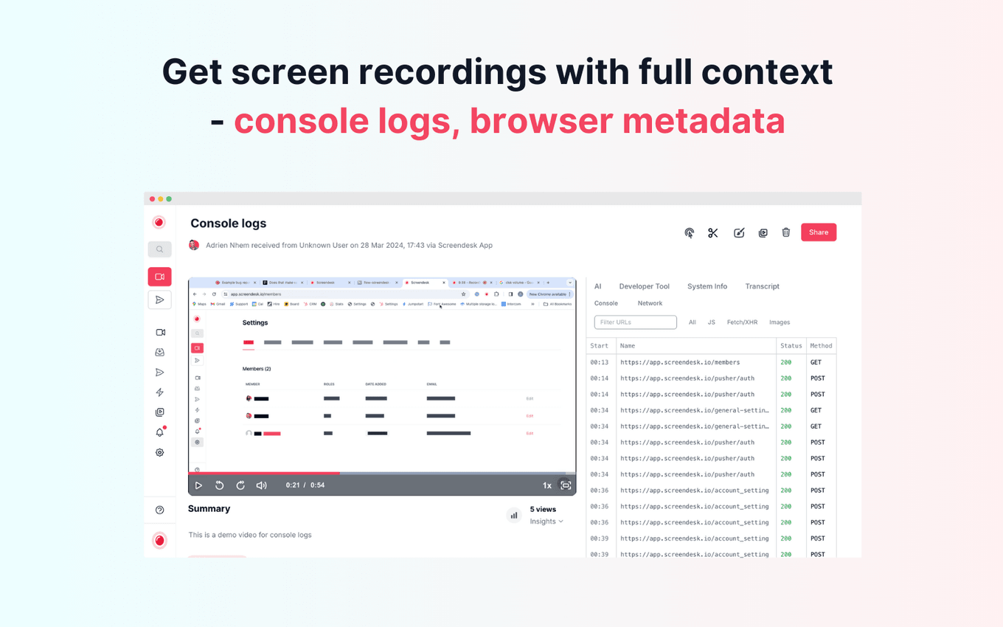
Task: Select the Network sub-tab
Action: (650, 303)
